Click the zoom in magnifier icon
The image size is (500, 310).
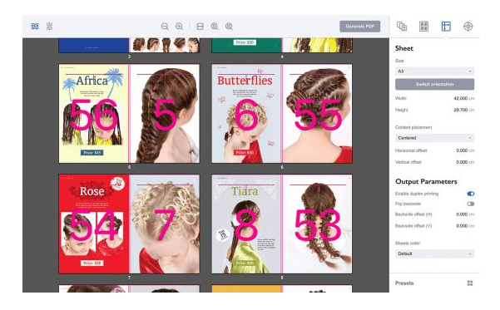point(180,27)
